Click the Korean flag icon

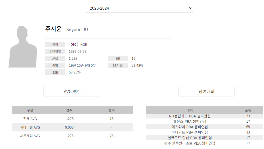click(x=73, y=44)
